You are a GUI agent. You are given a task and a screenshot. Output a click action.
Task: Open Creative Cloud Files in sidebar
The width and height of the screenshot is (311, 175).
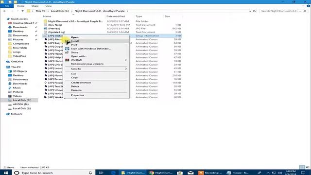(x=23, y=23)
